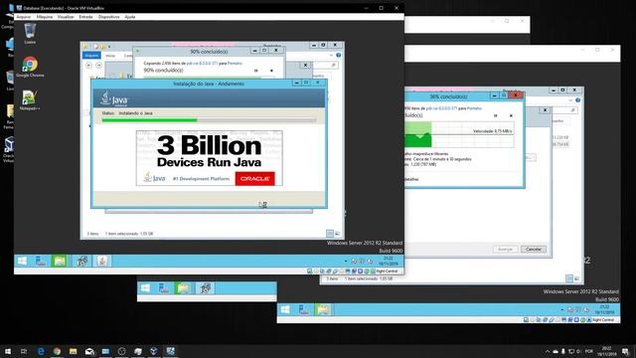
Task: Open the Arquivo menu in VirtualBox Database window
Action: 24,17
